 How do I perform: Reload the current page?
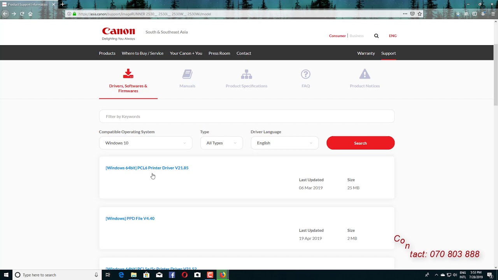point(22,14)
